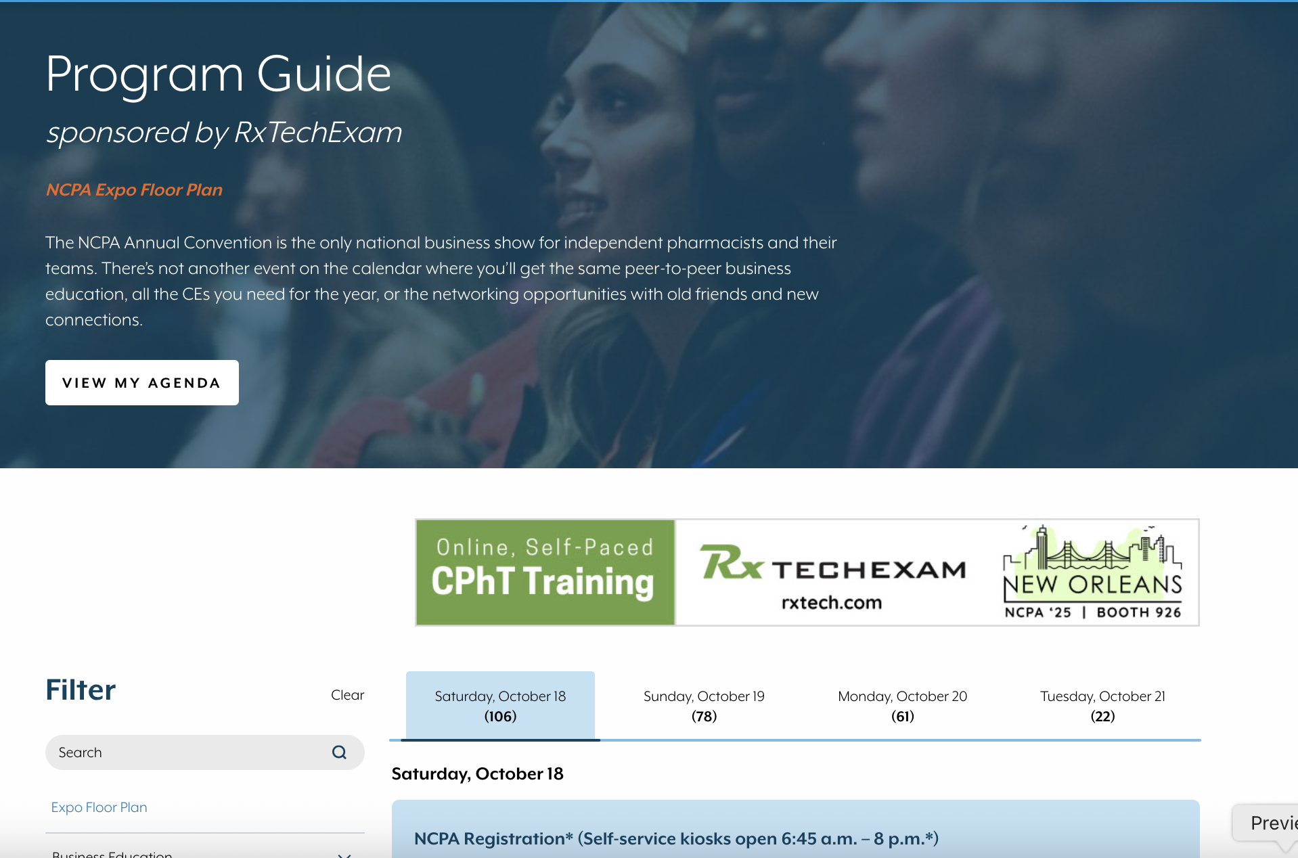Expand the Business Education filter chevron

(344, 854)
